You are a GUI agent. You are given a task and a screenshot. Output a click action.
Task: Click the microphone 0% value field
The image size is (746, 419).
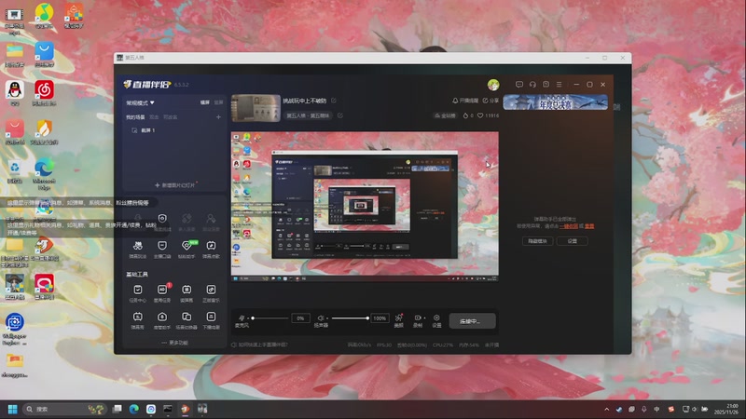click(x=300, y=318)
